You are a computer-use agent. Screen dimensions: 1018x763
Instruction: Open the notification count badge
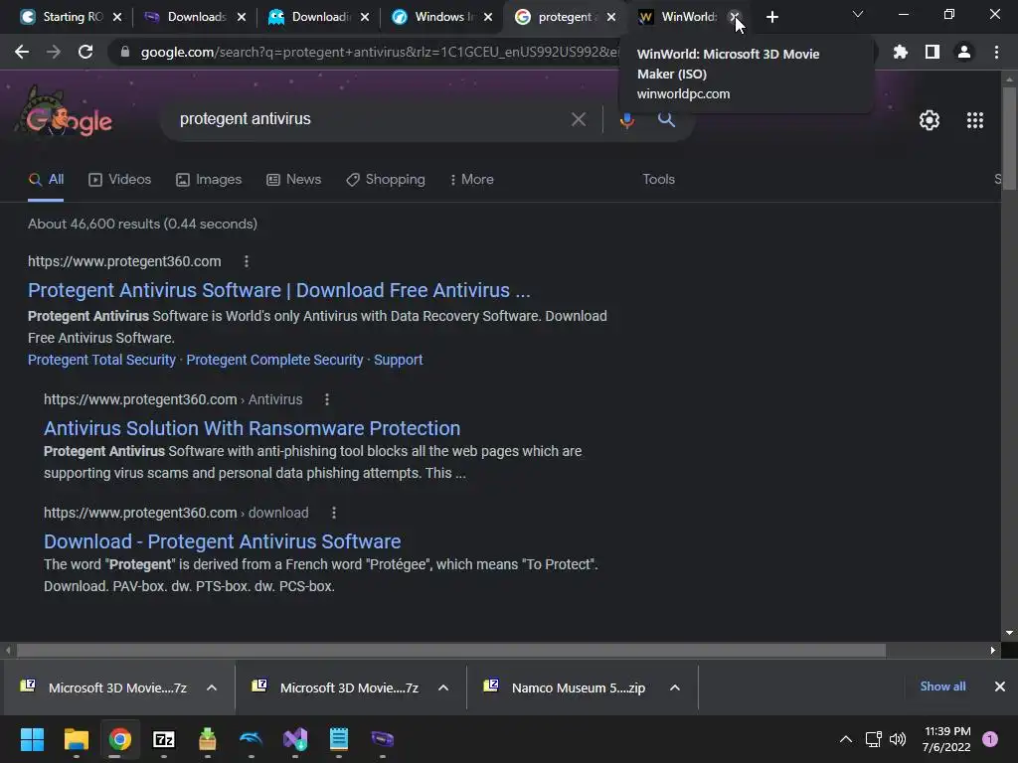coord(990,738)
